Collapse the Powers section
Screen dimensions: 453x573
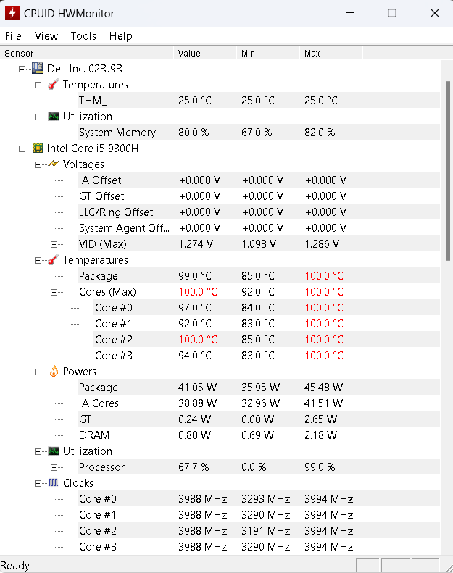point(38,372)
